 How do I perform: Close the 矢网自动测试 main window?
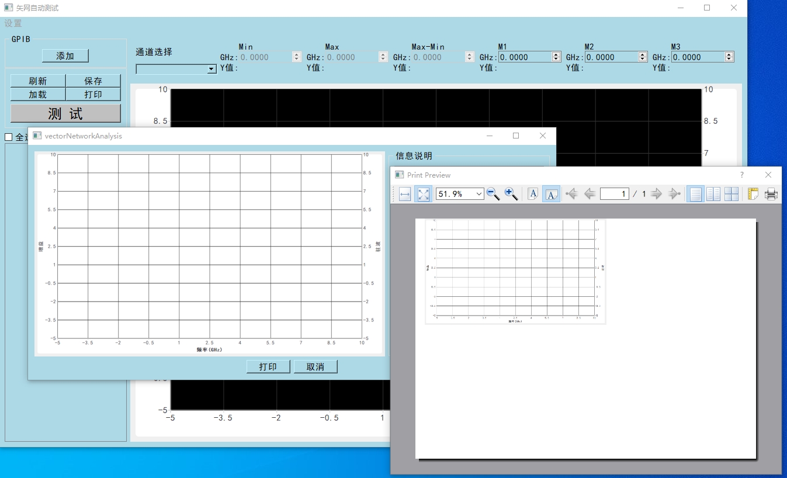coord(734,8)
